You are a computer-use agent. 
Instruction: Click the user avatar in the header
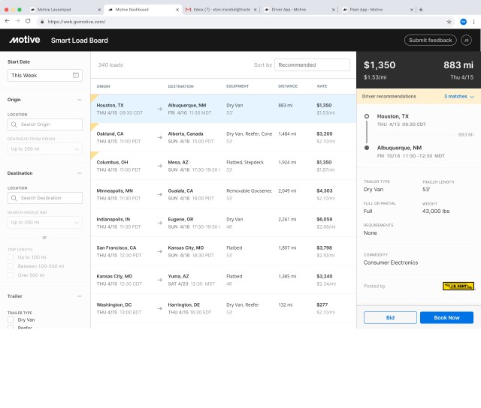click(x=466, y=40)
